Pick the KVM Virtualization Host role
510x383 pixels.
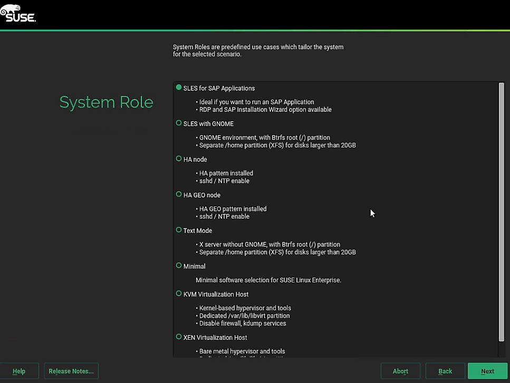pyautogui.click(x=179, y=293)
